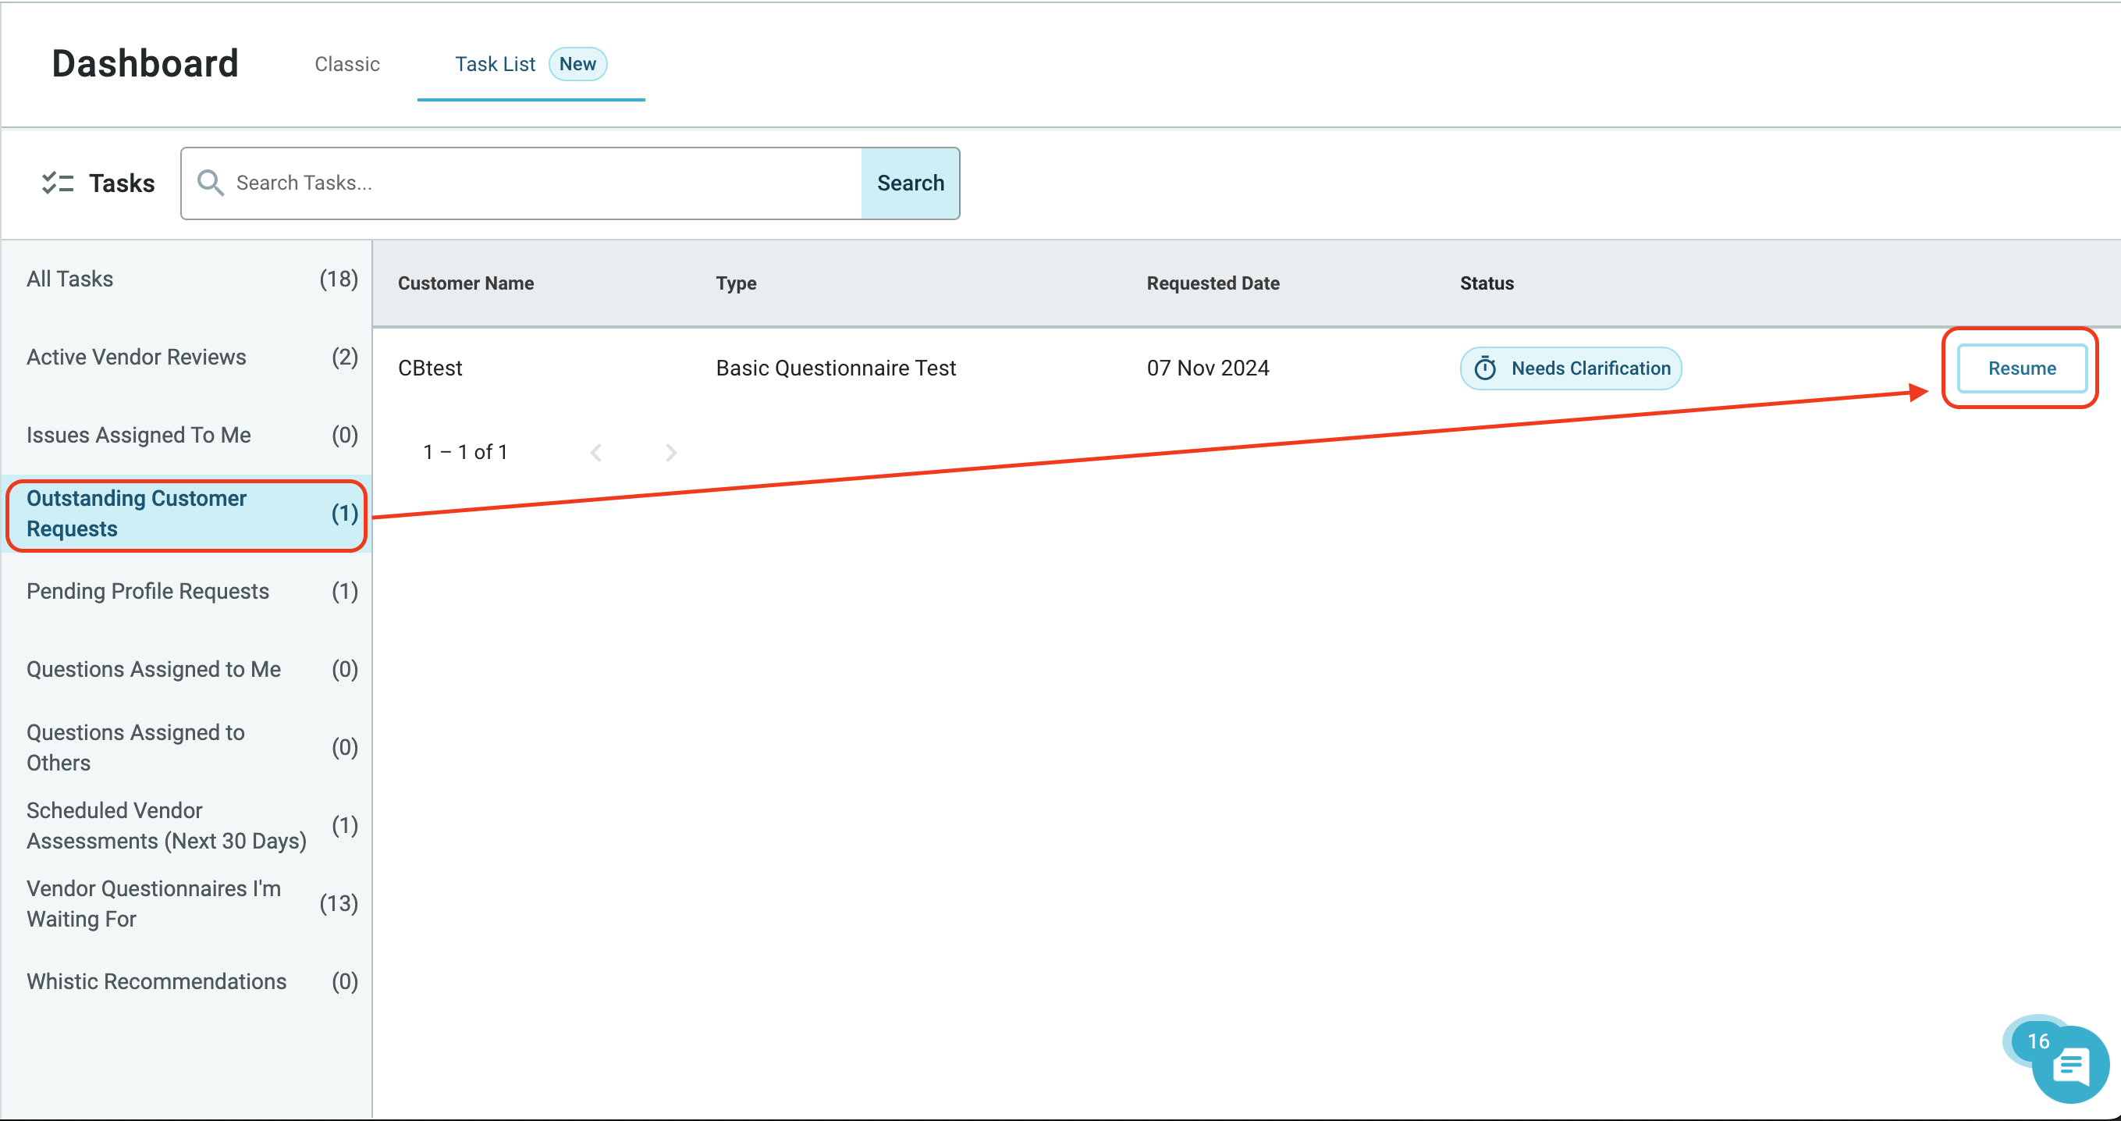Select the Outstanding Customer Requests filter

pos(136,513)
